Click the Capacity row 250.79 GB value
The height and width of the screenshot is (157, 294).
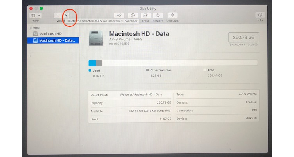point(164,102)
